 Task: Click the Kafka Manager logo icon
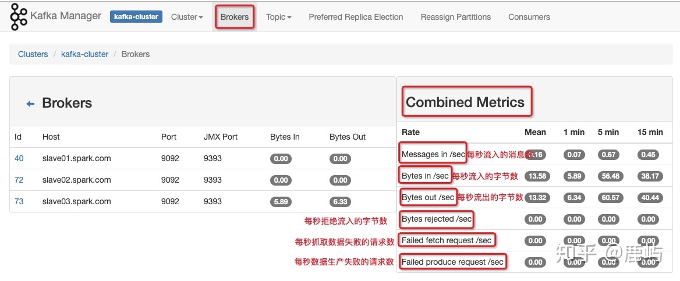pyautogui.click(x=18, y=16)
